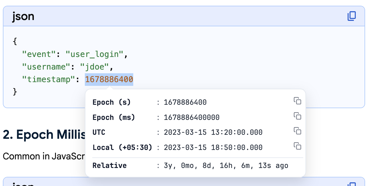This screenshot has width=376, height=186.
Task: Click the "user_login" string value
Action: click(94, 54)
